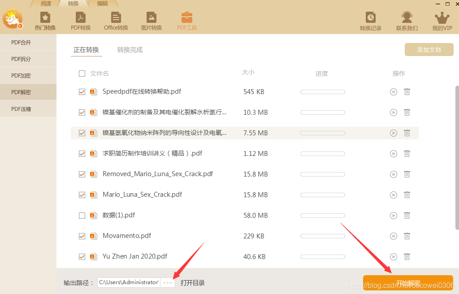Uncheck 镍基氢氧化物纳米阵列 file checkbox
Viewport: 459px width, 294px height.
82,133
